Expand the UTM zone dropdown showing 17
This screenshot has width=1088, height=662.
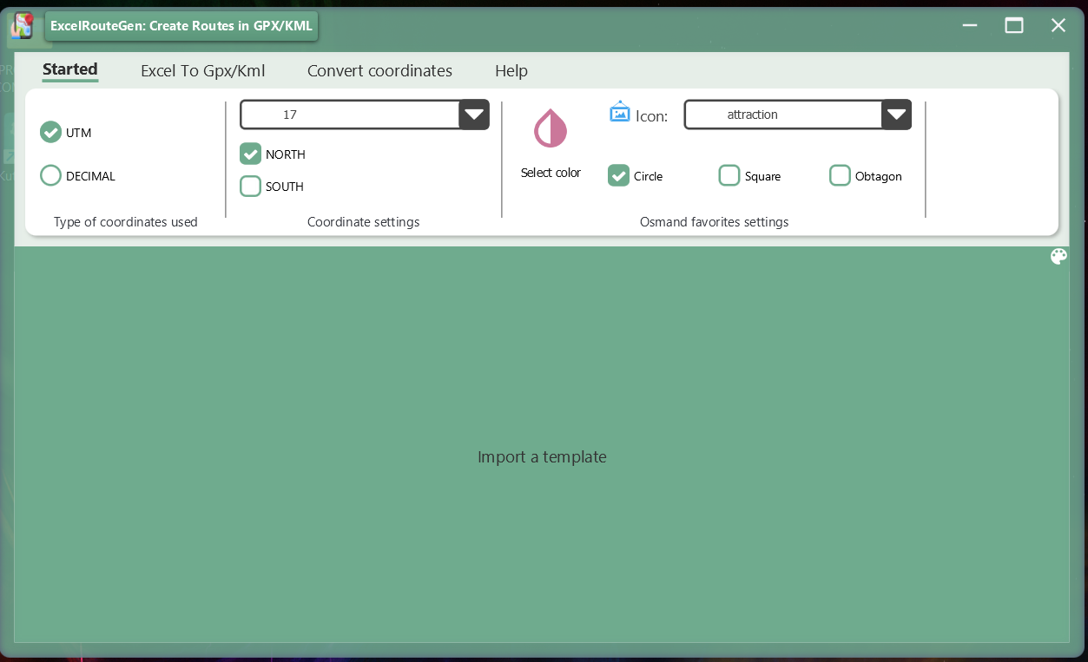473,114
